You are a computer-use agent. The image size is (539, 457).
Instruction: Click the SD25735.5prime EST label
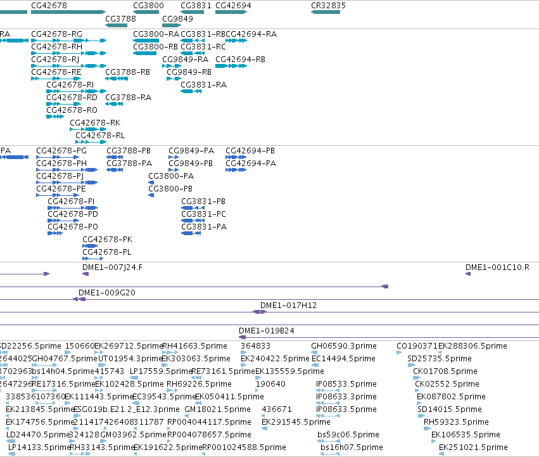click(440, 359)
